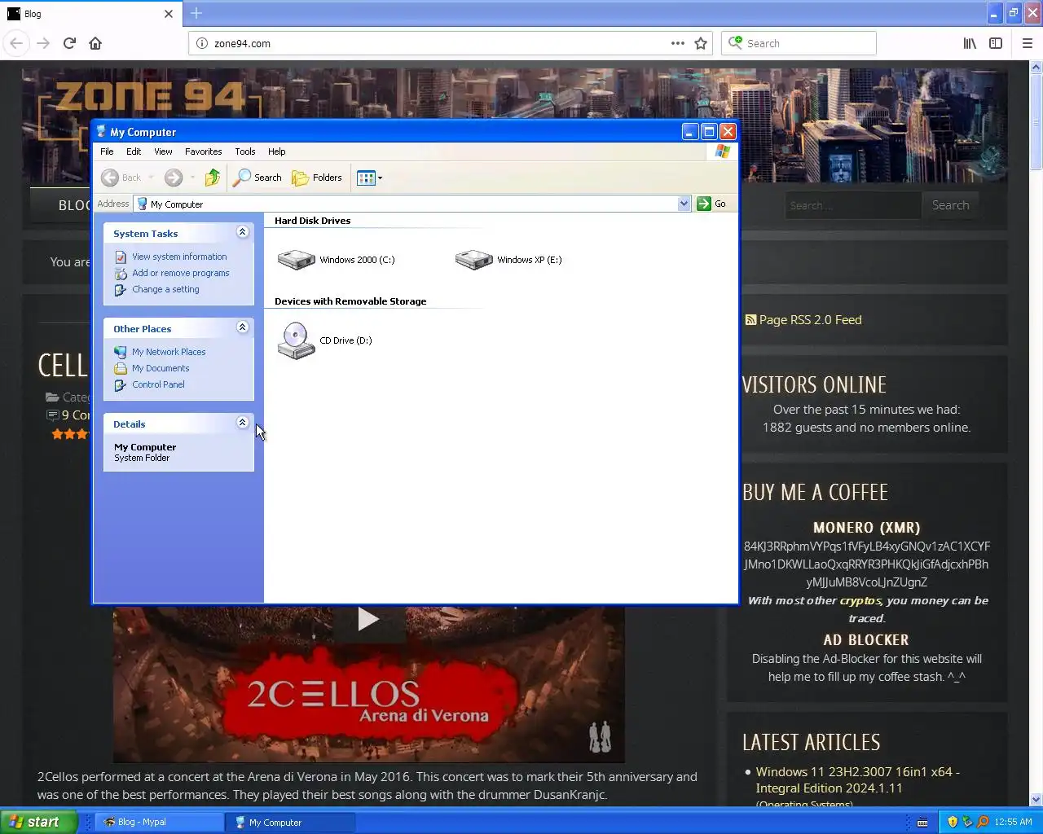Viewport: 1043px width, 834px height.
Task: Click the Page RSS 2.0 Feed link
Action: click(810, 320)
